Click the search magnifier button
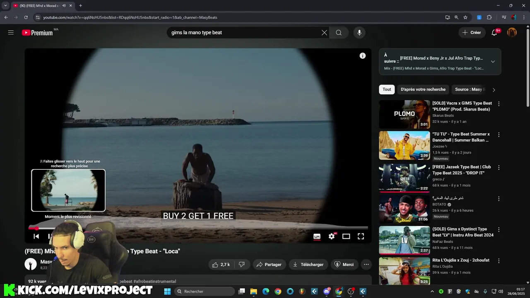This screenshot has width=530, height=298. tap(339, 33)
